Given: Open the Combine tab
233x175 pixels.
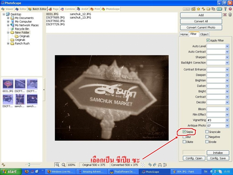Looking at the screenshot, I should pos(68,9).
